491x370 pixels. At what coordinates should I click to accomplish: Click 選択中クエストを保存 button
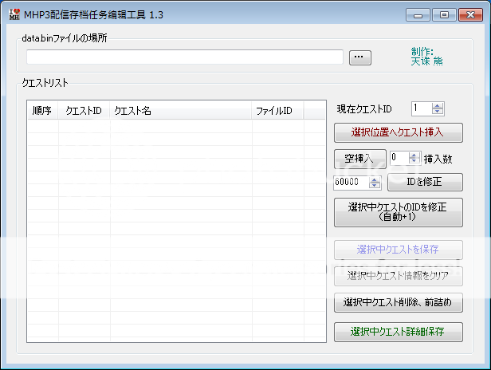[399, 250]
